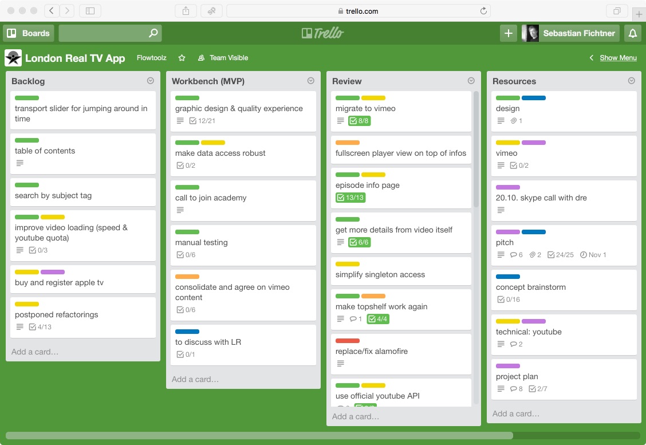Click the Safari forward button
Screen dimensions: 646x445
pyautogui.click(x=67, y=11)
